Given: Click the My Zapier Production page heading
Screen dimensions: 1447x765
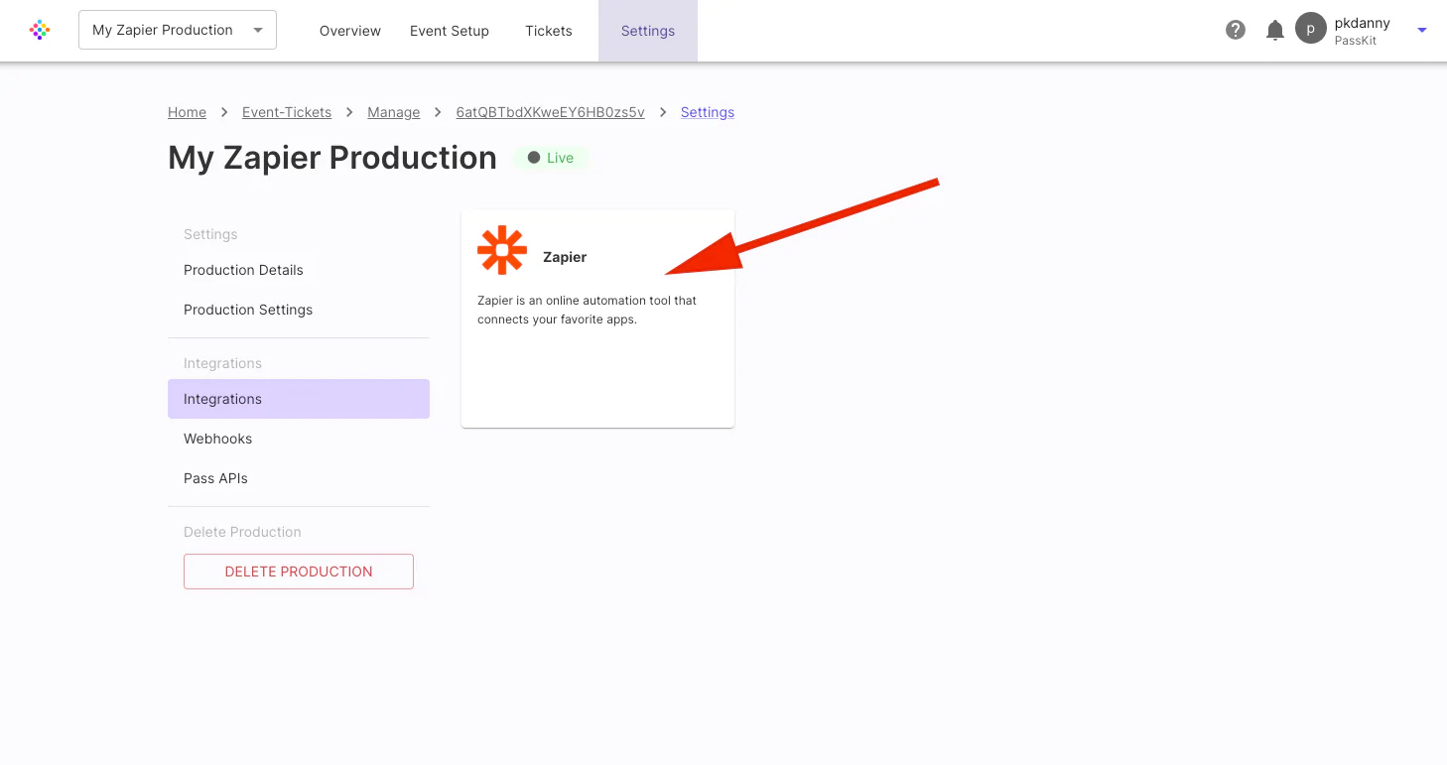Looking at the screenshot, I should click(x=332, y=158).
